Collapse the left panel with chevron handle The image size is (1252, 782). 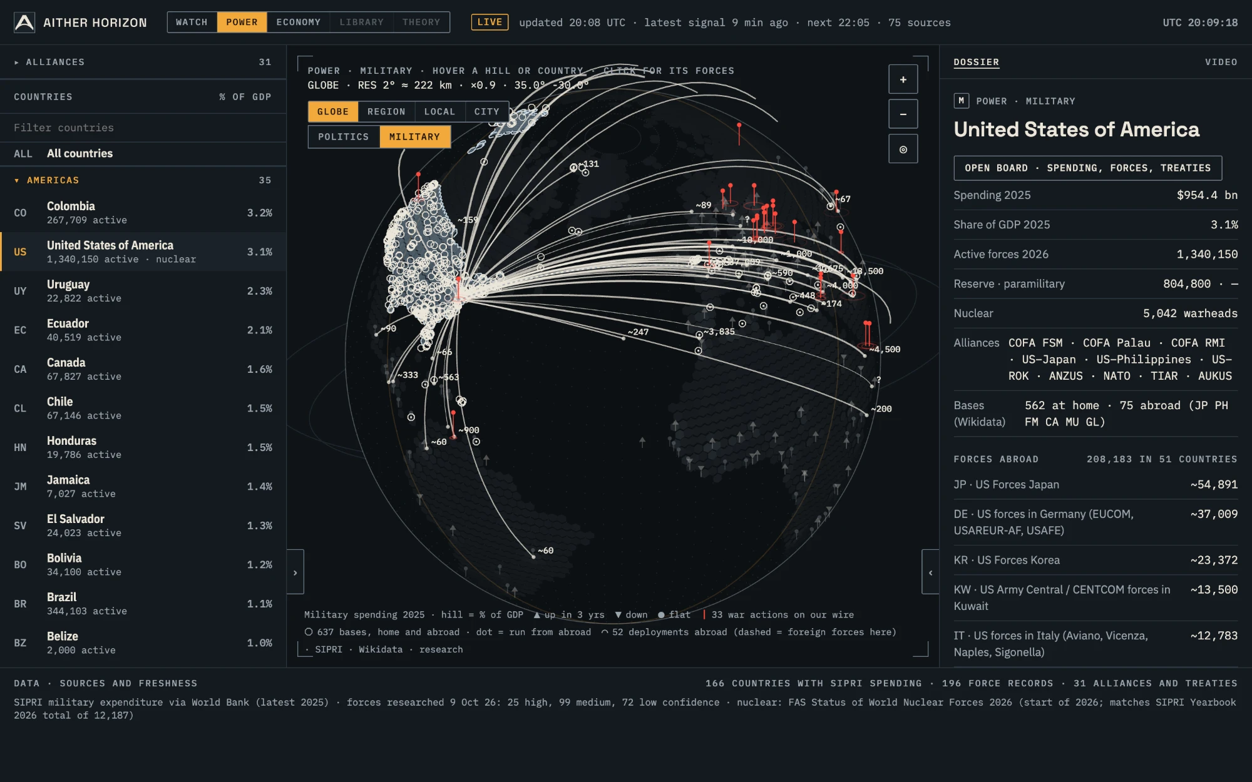click(x=295, y=572)
